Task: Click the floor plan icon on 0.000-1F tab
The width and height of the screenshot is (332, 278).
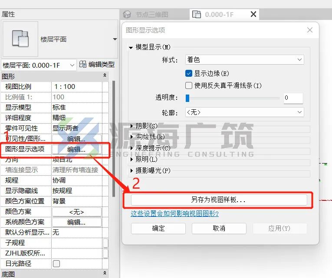Action: coord(197,14)
